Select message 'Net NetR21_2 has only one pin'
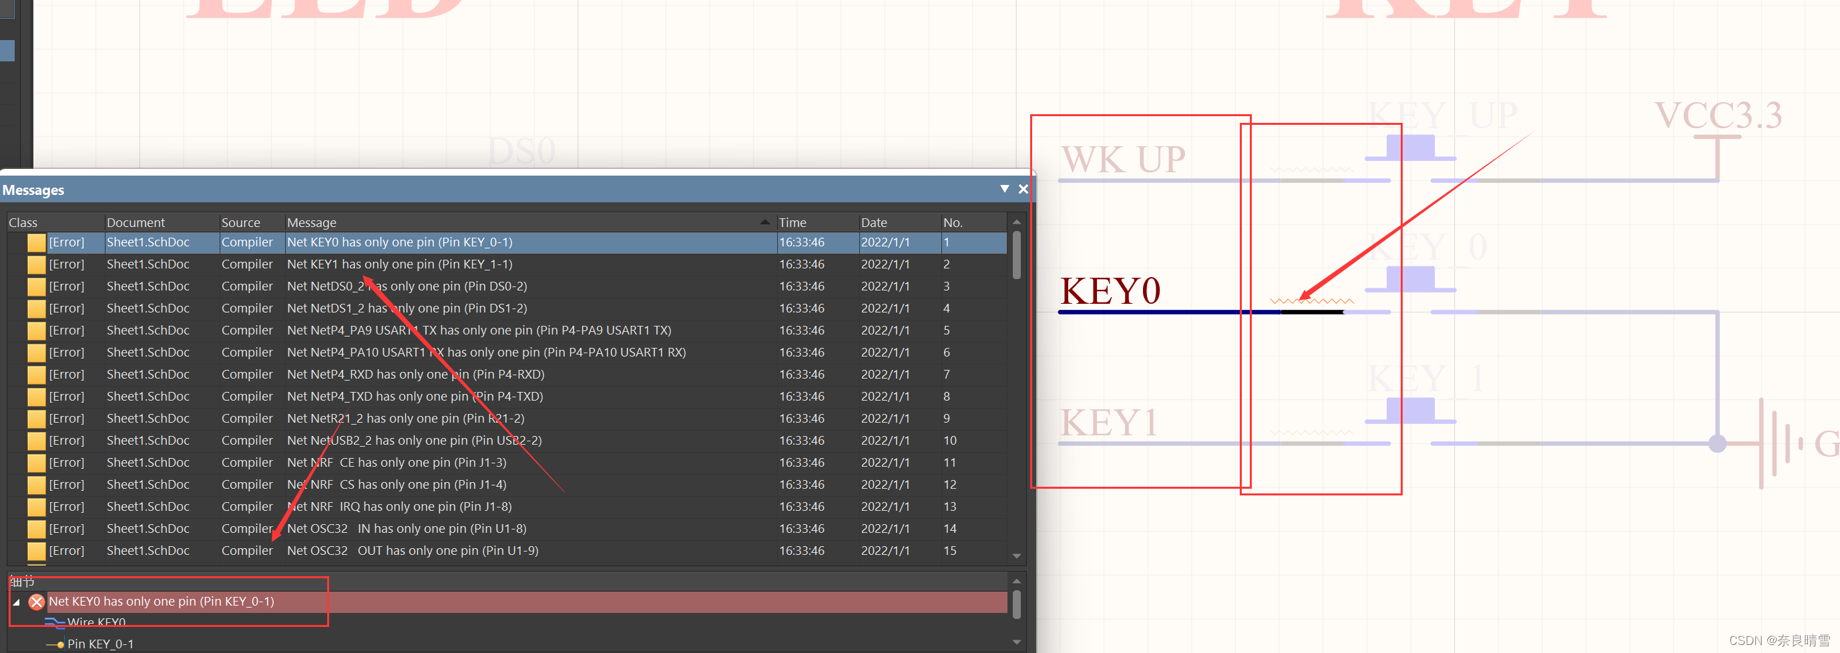 (405, 419)
